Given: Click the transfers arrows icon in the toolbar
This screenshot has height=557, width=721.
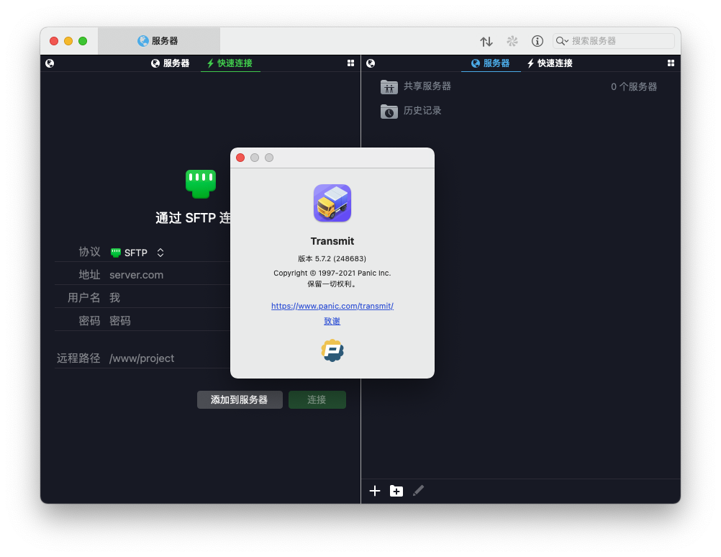Looking at the screenshot, I should coord(486,42).
